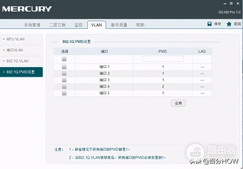Open 端口VLAN sidebar item

(x=22, y=50)
